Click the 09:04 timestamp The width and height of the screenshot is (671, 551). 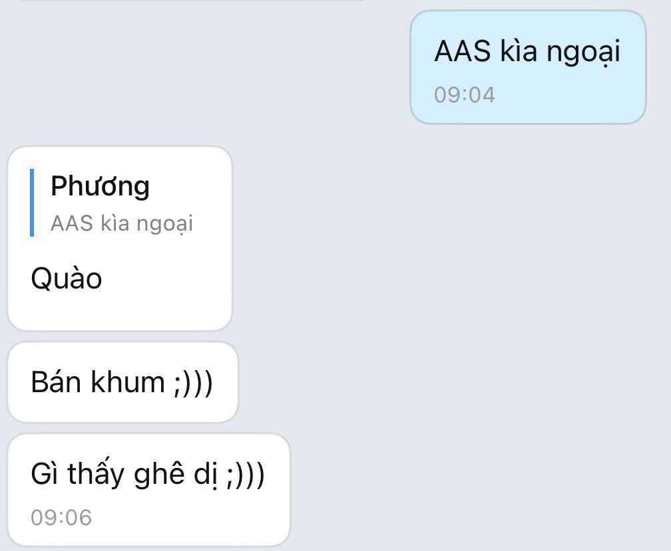(465, 95)
